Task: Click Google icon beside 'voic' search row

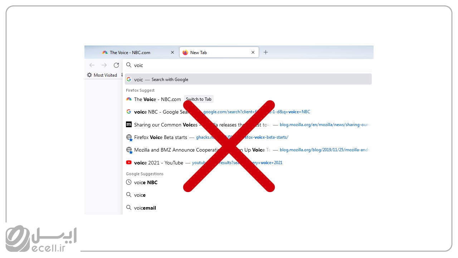Action: (x=129, y=79)
